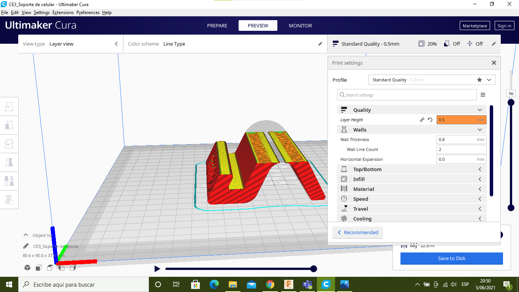
Task: Switch to top view cube icon
Action: coord(50,268)
